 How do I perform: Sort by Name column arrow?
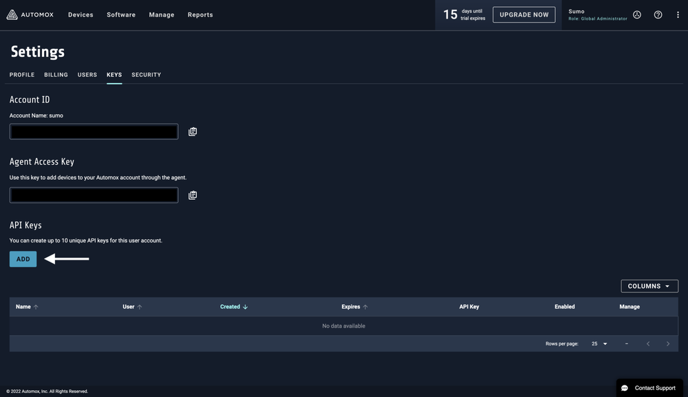click(x=36, y=307)
